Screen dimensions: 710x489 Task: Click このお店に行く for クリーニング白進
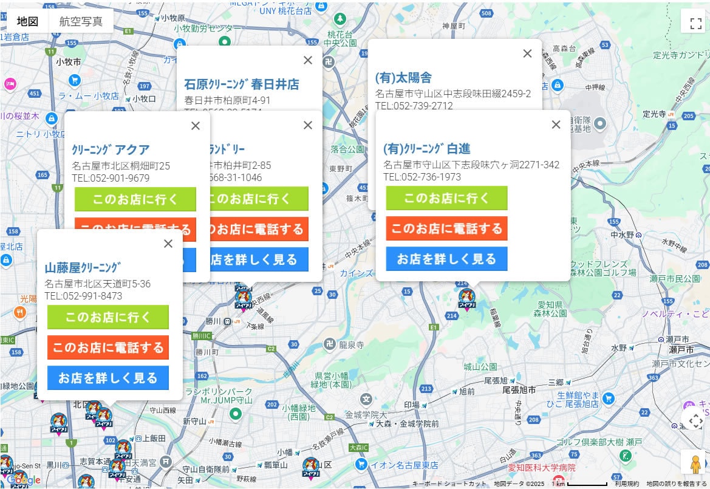(446, 198)
